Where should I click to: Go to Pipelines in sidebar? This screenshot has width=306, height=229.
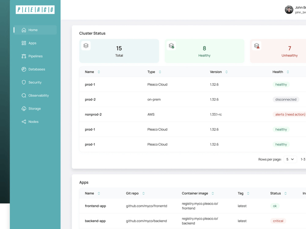pyautogui.click(x=35, y=56)
